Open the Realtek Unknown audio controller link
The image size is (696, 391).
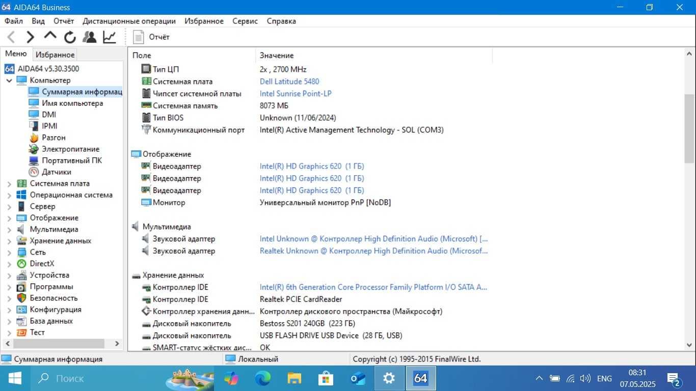click(x=373, y=250)
